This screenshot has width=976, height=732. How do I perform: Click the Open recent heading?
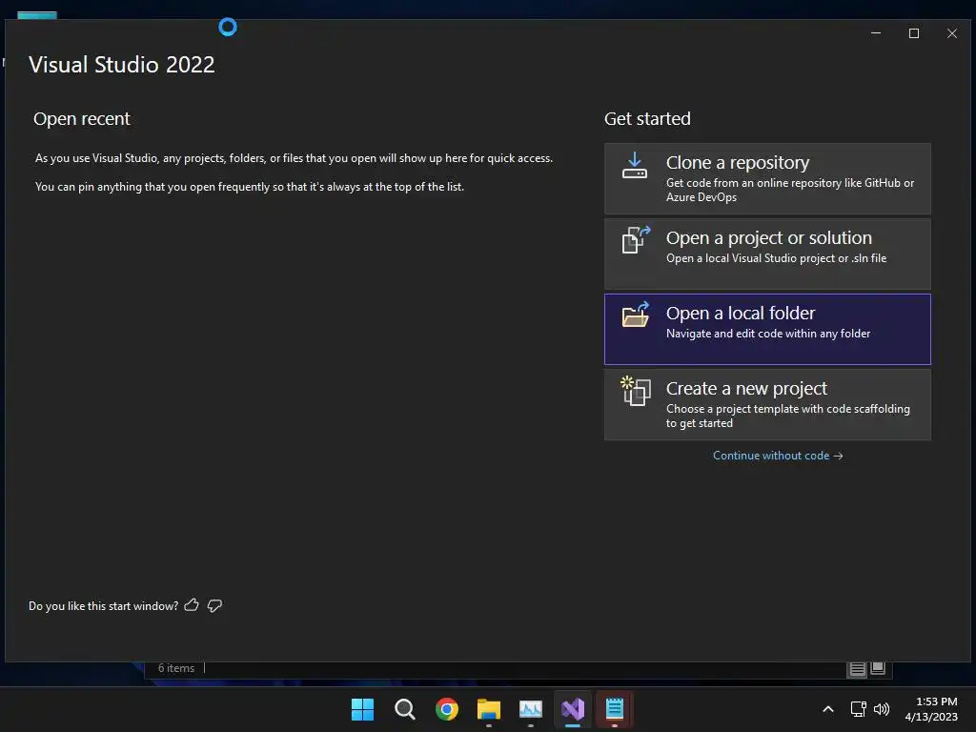point(82,119)
